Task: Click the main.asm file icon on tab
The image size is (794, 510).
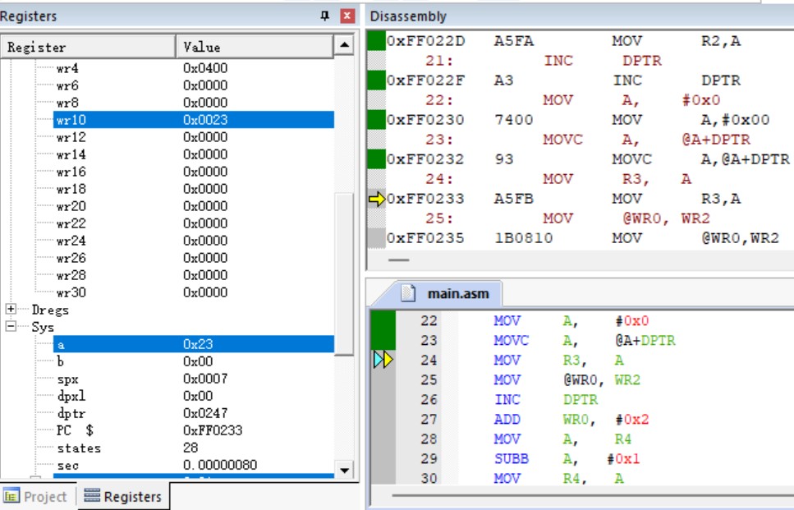Action: (x=408, y=293)
